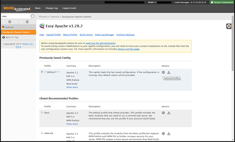Screen dimensions: 235x142
Task: Click the collapse-all up arrow in sidebar
Action: click(x=10, y=22)
